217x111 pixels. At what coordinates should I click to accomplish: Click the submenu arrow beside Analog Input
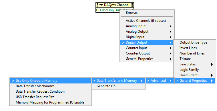point(170,26)
